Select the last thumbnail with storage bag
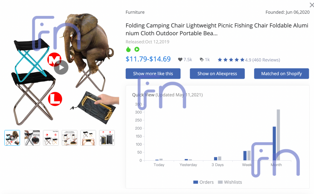This screenshot has height=194, width=314. click(107, 138)
